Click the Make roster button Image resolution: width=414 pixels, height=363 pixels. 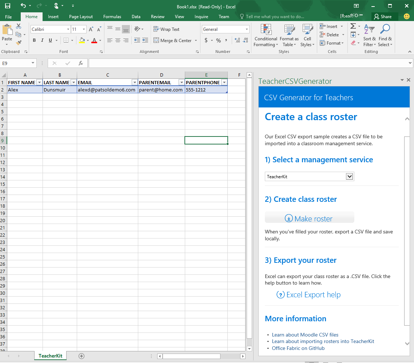[309, 217]
